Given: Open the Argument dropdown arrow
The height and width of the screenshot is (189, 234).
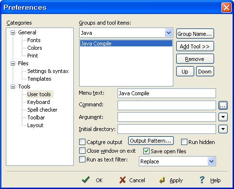Looking at the screenshot, I should [223, 117].
